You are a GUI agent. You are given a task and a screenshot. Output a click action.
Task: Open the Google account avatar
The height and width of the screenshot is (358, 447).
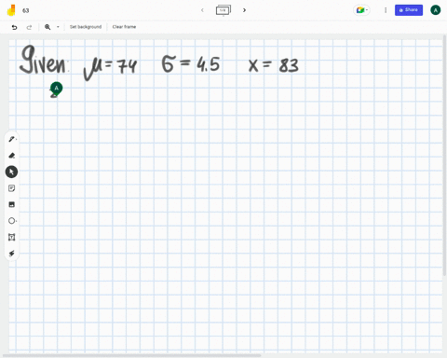(435, 10)
